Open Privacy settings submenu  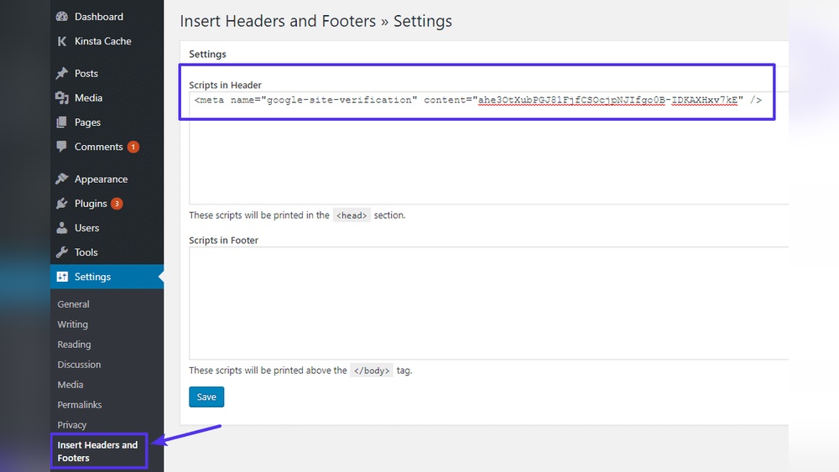point(71,425)
